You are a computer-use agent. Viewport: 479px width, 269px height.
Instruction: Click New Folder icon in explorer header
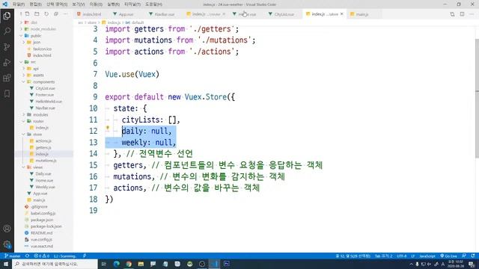37,14
